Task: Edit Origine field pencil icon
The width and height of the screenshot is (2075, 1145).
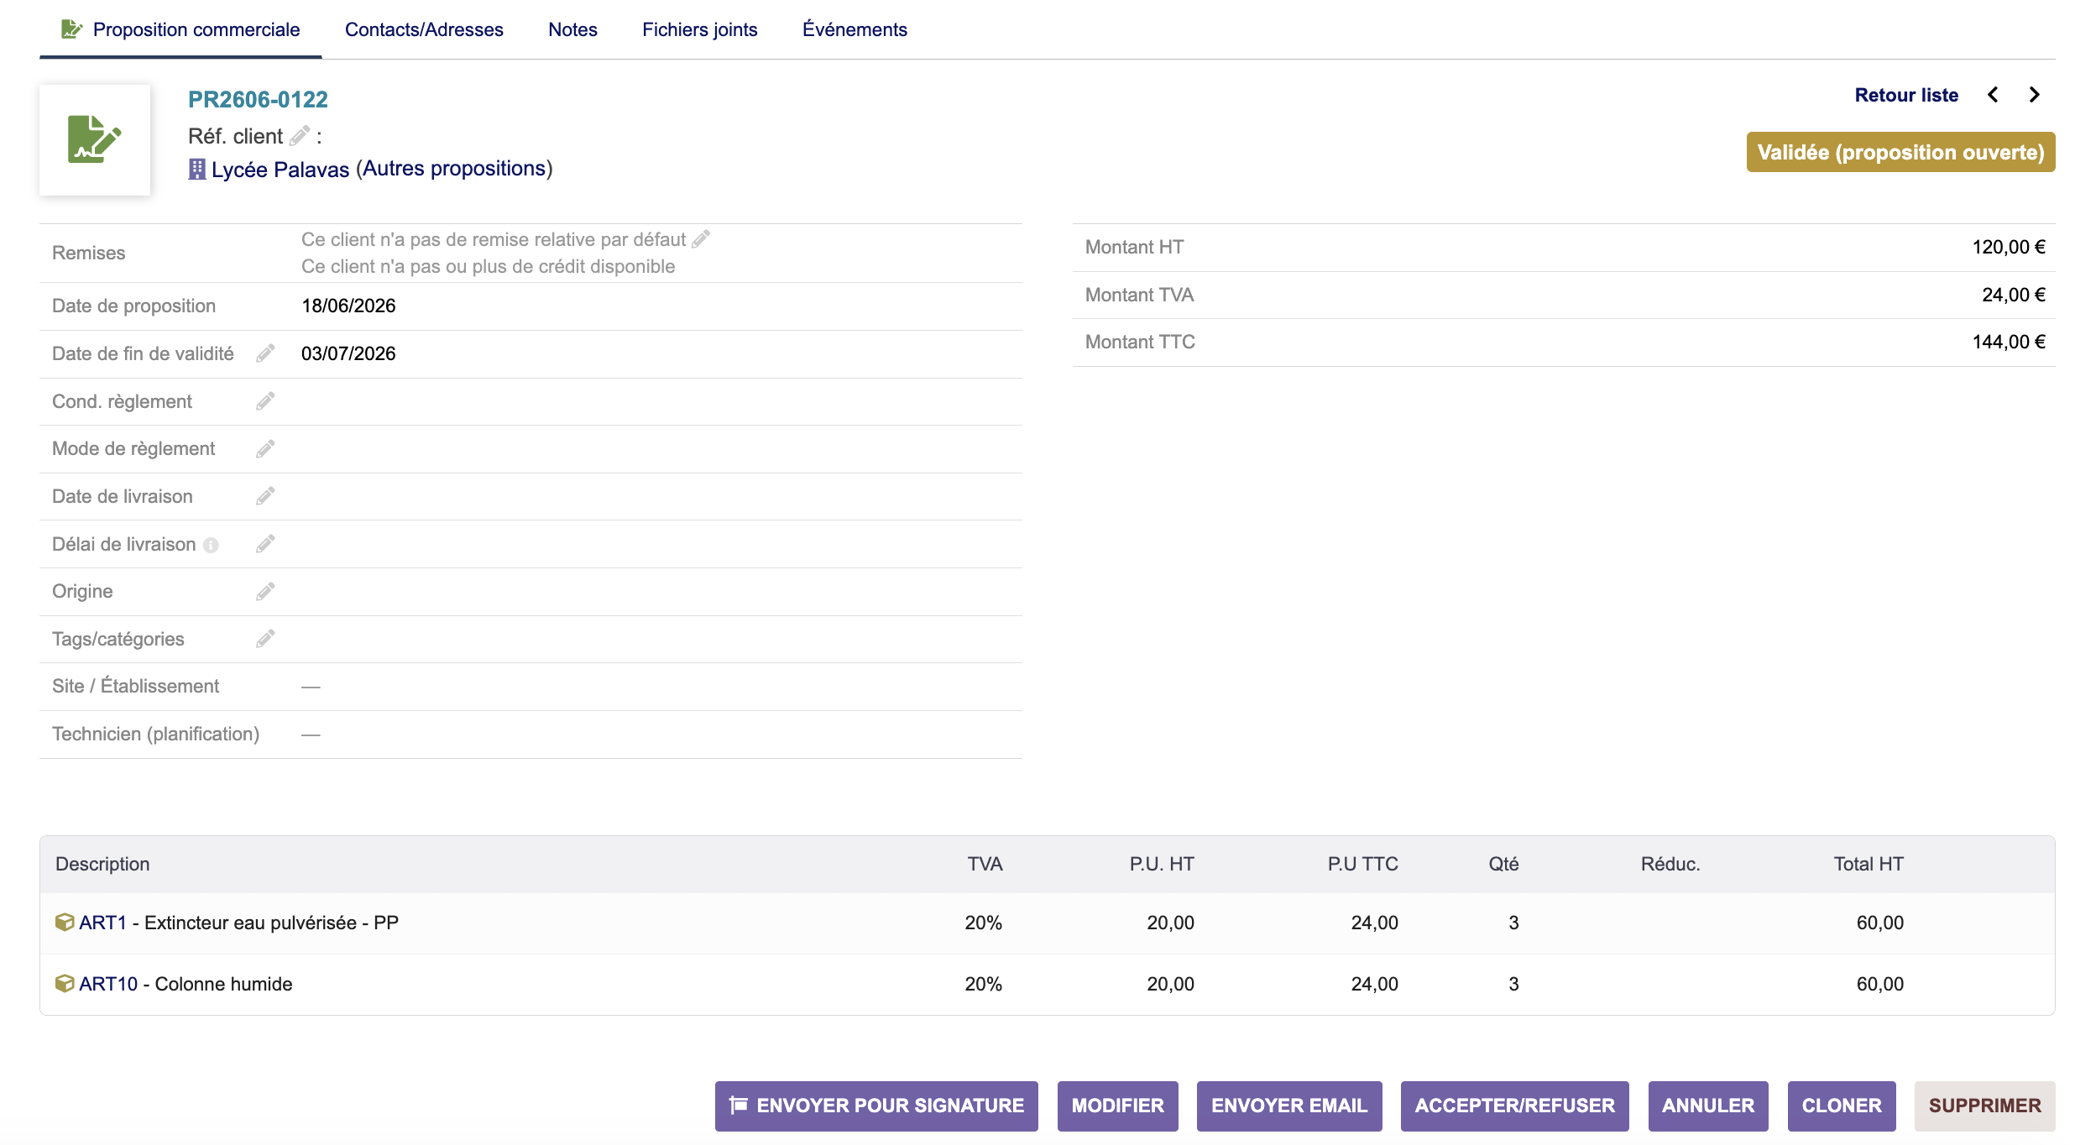Action: click(x=265, y=592)
